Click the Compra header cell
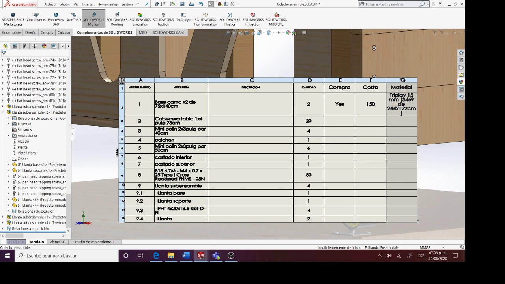This screenshot has width=505, height=284. [339, 88]
